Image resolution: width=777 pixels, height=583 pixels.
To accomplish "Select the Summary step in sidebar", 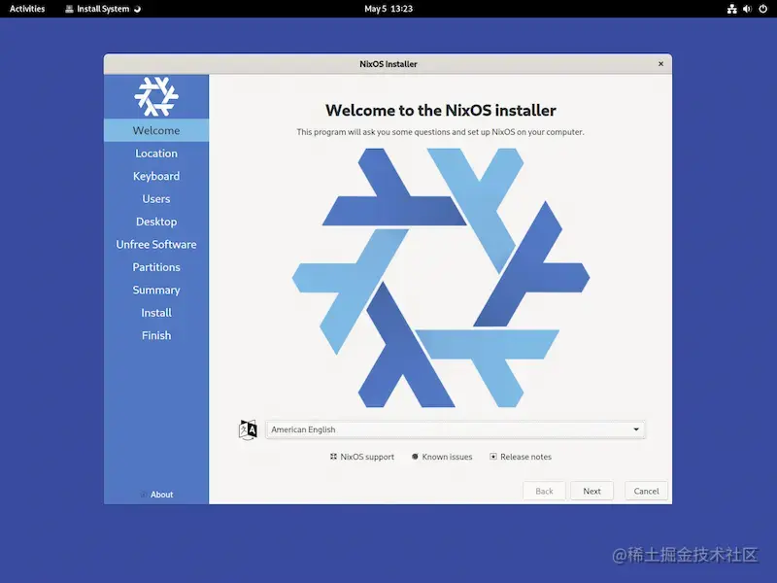I will click(156, 290).
